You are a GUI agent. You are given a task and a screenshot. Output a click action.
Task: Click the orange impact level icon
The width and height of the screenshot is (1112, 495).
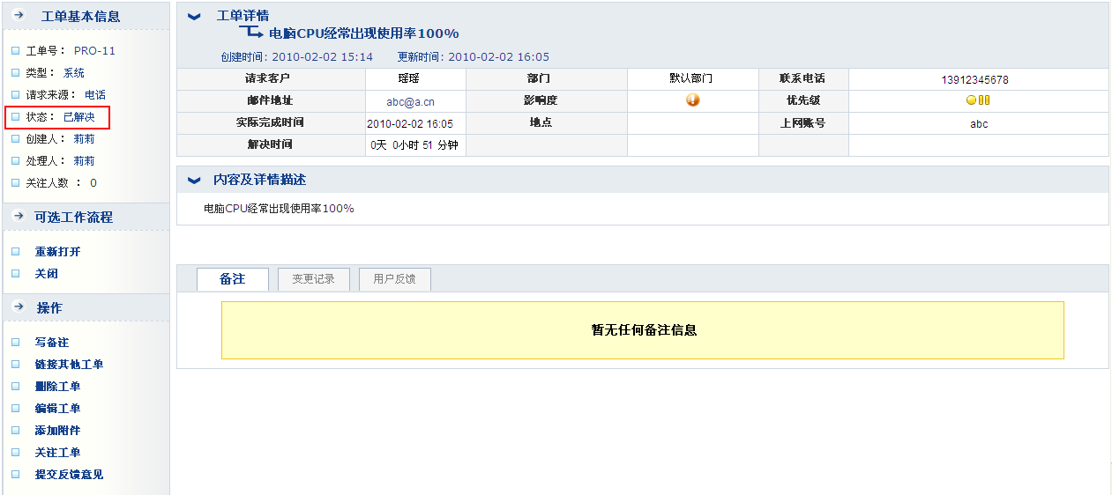[692, 100]
